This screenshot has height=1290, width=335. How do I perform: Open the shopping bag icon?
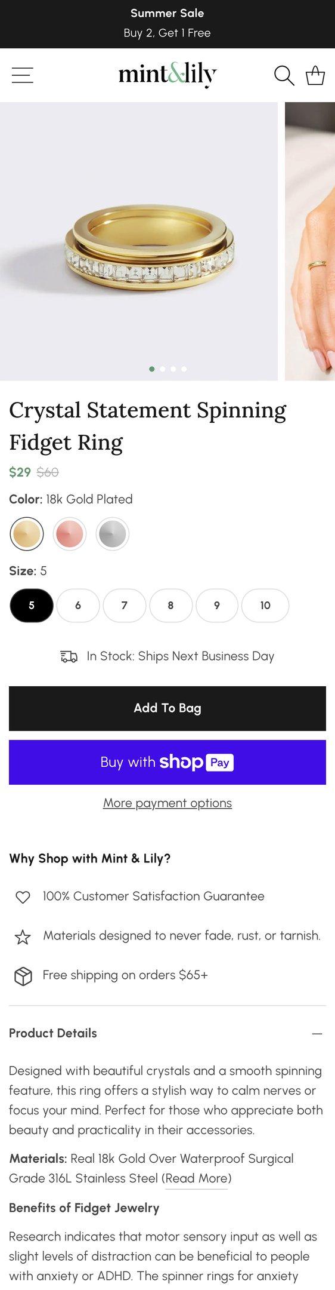[315, 75]
